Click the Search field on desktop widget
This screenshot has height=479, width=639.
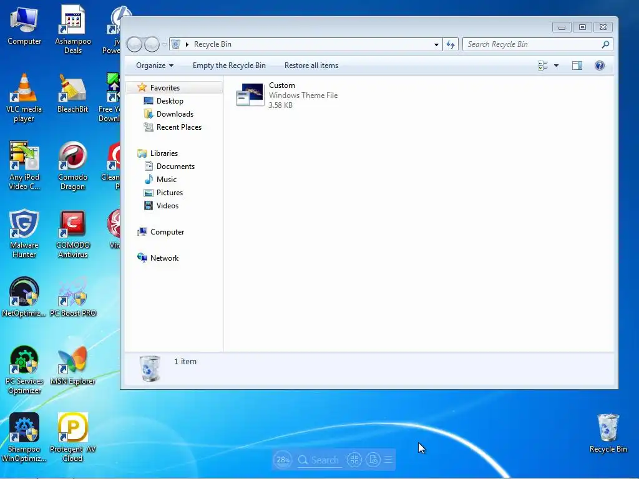pos(319,460)
